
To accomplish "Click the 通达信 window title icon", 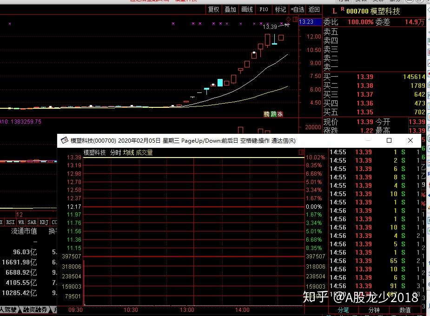I will [x=65, y=140].
